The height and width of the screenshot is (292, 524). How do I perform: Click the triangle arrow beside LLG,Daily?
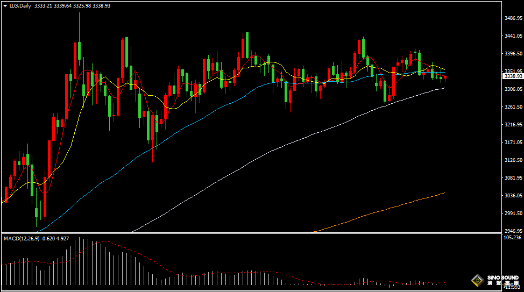[x=5, y=6]
